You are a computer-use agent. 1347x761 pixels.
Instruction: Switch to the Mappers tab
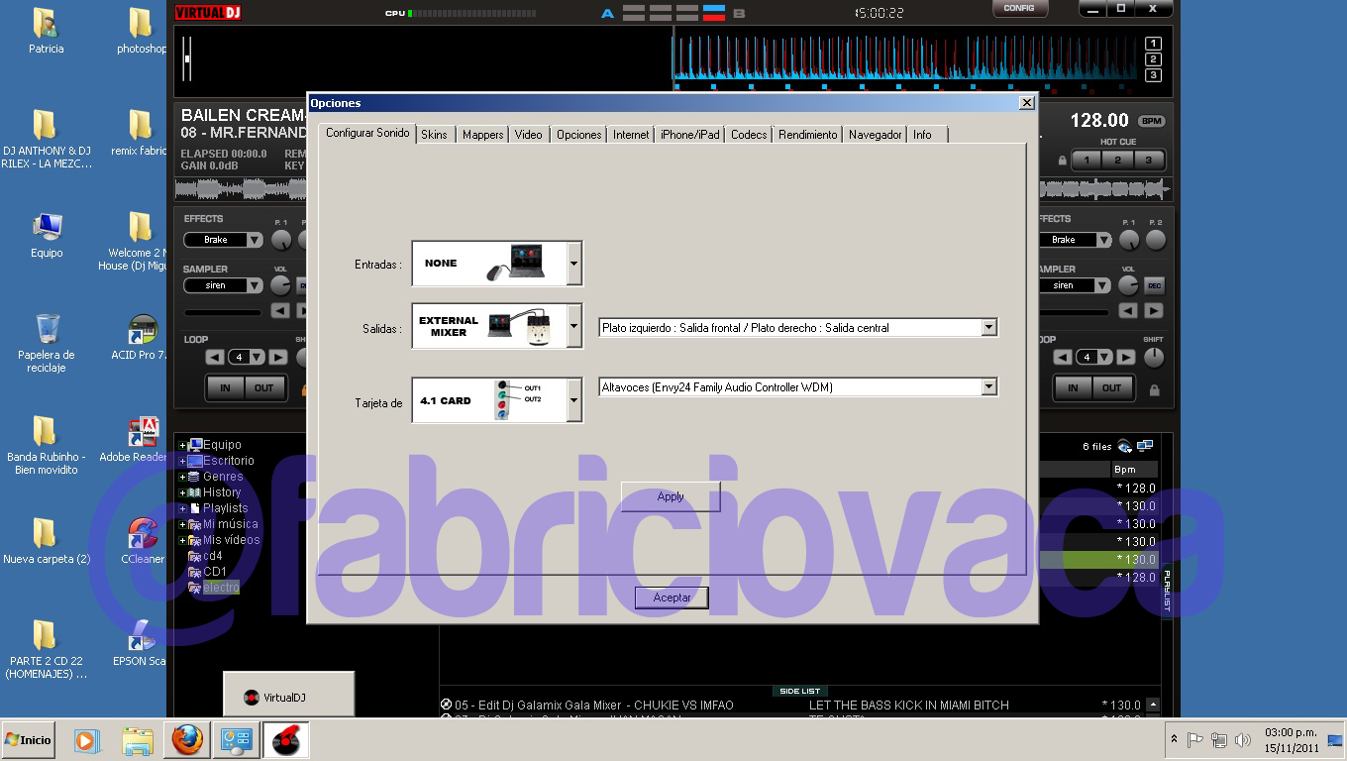tap(482, 135)
